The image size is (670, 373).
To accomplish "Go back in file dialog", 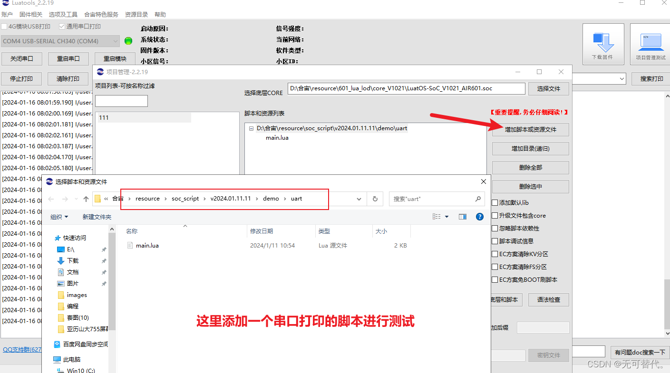I will [x=51, y=199].
